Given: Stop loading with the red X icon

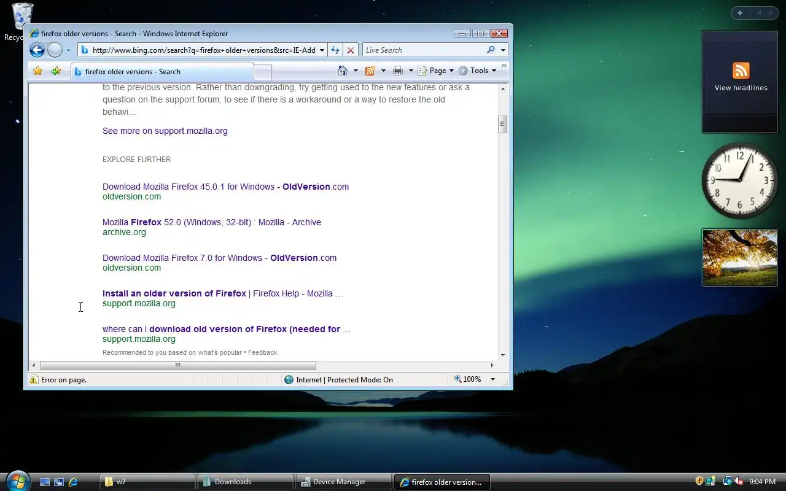Looking at the screenshot, I should click(x=351, y=50).
